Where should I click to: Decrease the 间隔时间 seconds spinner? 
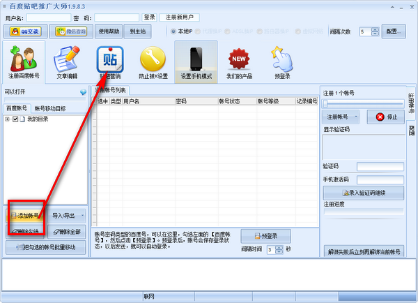coord(279,252)
